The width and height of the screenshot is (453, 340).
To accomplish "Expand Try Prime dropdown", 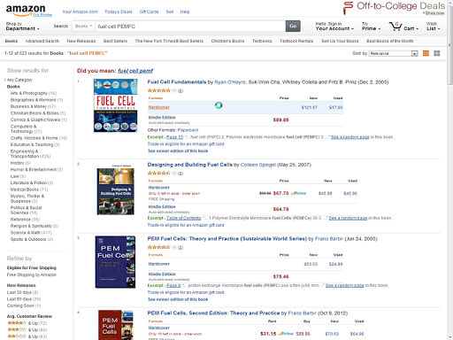I will point(371,27).
